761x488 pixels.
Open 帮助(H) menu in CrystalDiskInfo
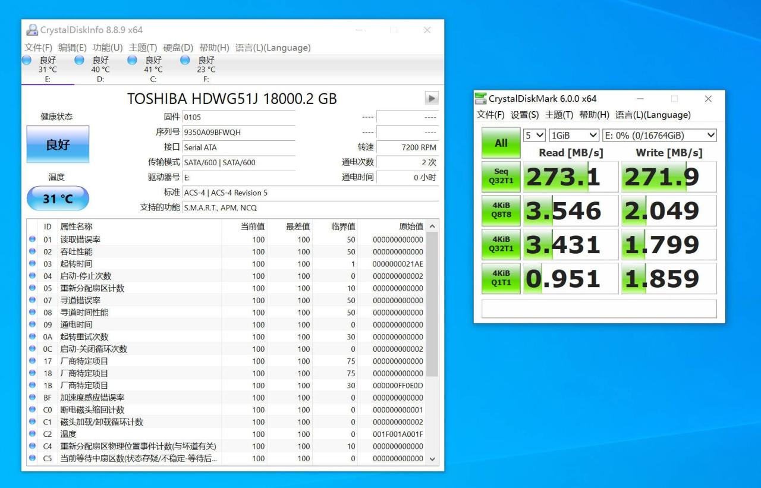pos(214,48)
